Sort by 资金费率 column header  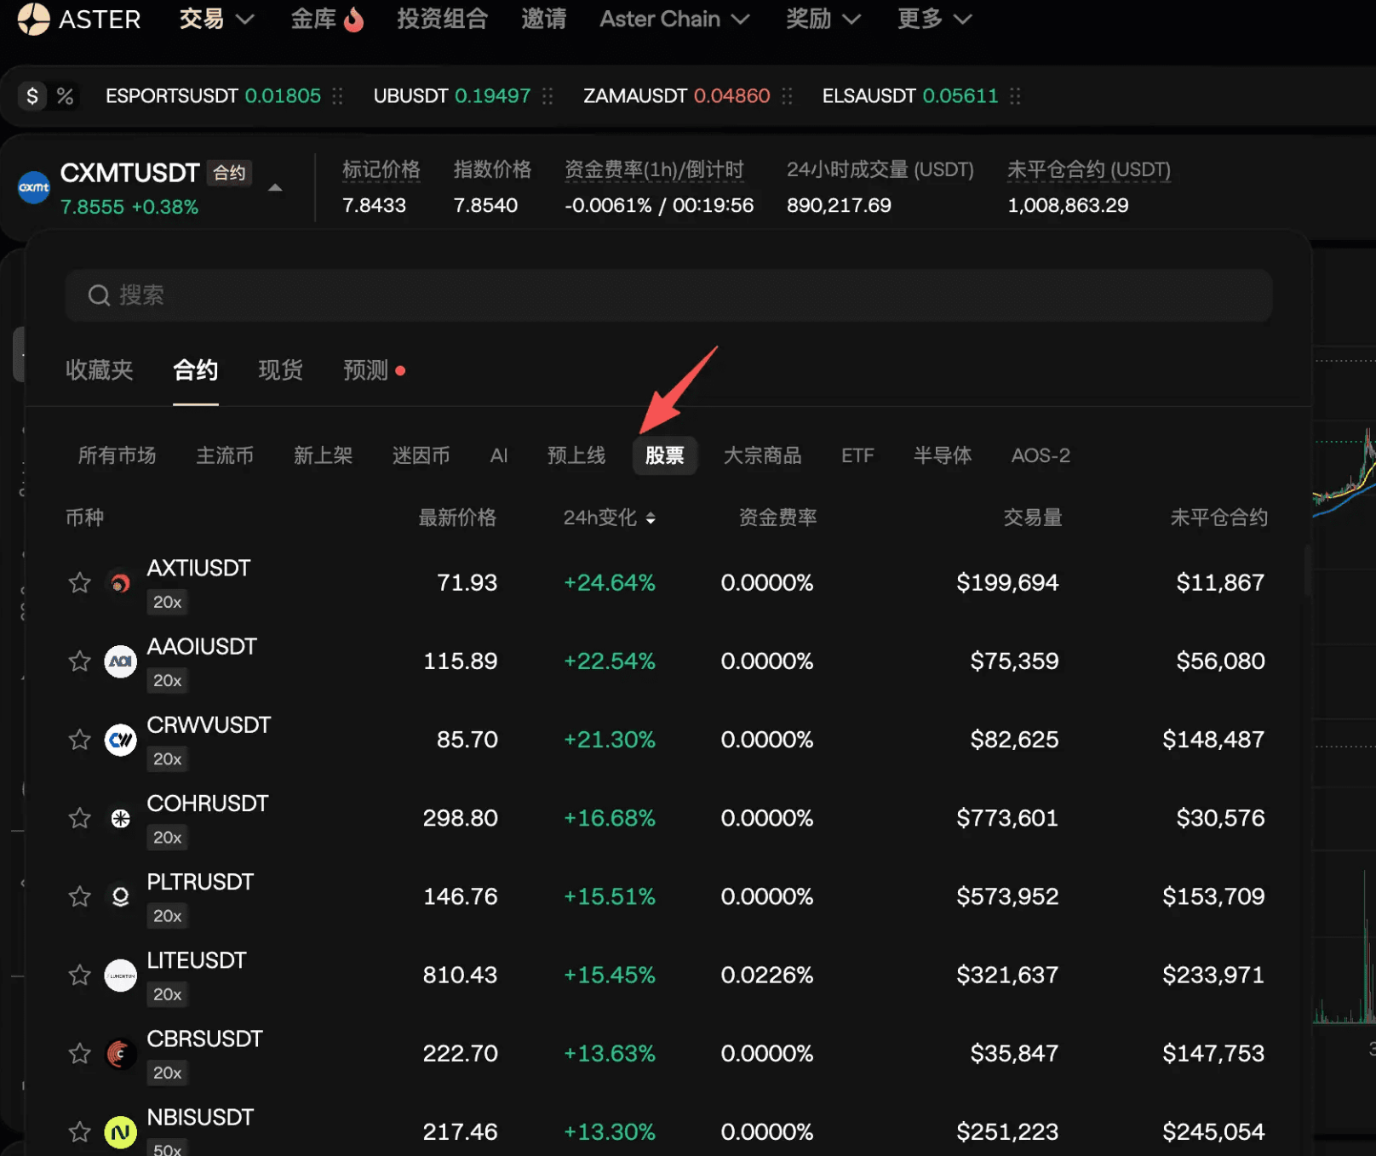pos(777,518)
